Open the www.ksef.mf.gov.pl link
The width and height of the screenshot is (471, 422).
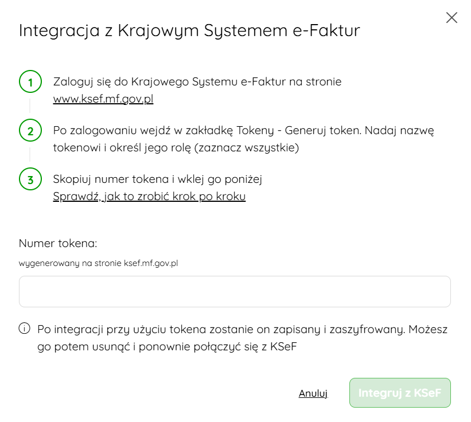(103, 99)
